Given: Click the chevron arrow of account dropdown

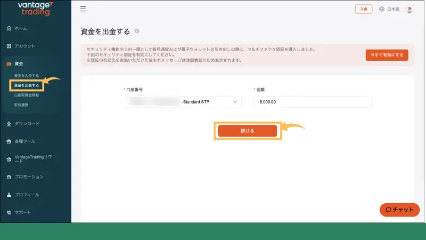Looking at the screenshot, I should click(x=235, y=102).
